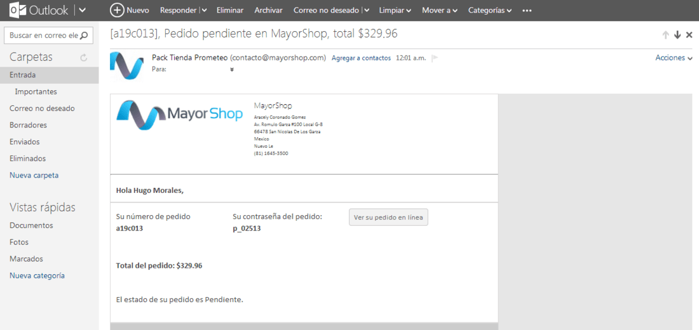Click Eliminar to delete the message
699x330 pixels.
click(x=229, y=10)
